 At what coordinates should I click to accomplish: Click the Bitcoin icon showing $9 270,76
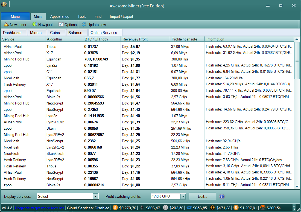[115, 208]
